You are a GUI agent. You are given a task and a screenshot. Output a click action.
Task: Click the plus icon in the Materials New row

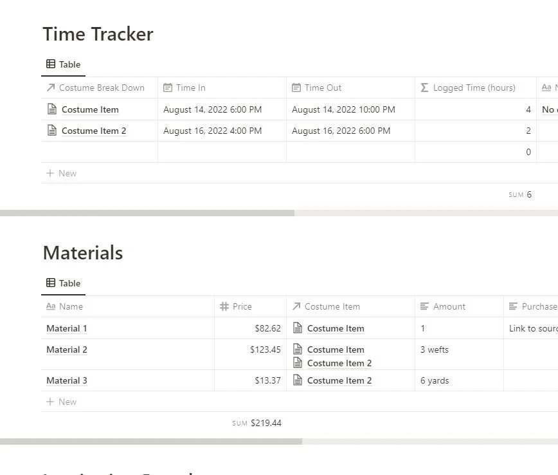click(x=50, y=402)
